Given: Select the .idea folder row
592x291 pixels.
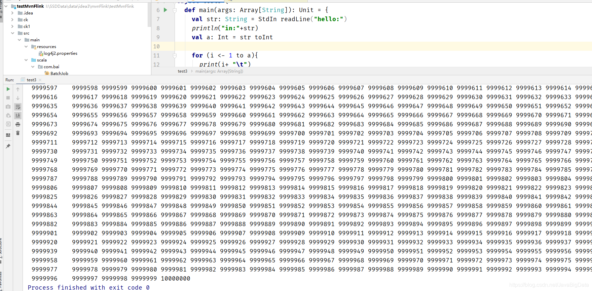Looking at the screenshot, I should [x=28, y=13].
